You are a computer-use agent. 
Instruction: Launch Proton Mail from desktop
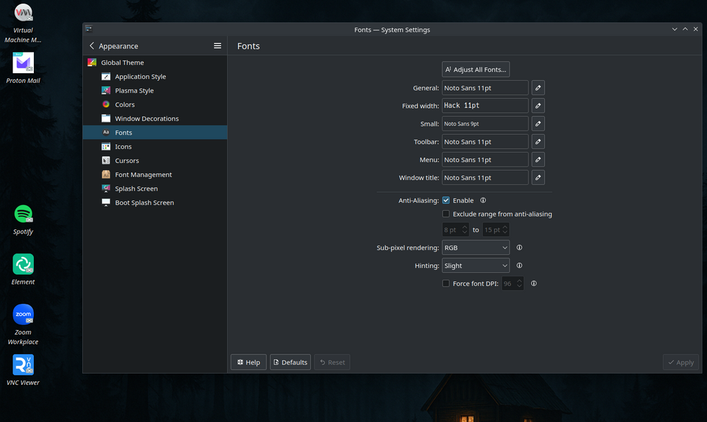click(23, 63)
